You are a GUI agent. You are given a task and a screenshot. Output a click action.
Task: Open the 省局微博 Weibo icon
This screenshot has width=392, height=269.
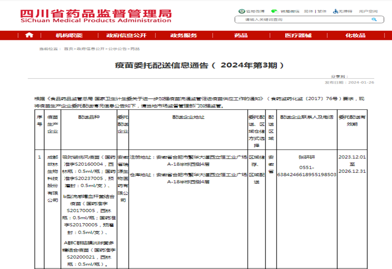click(x=241, y=11)
